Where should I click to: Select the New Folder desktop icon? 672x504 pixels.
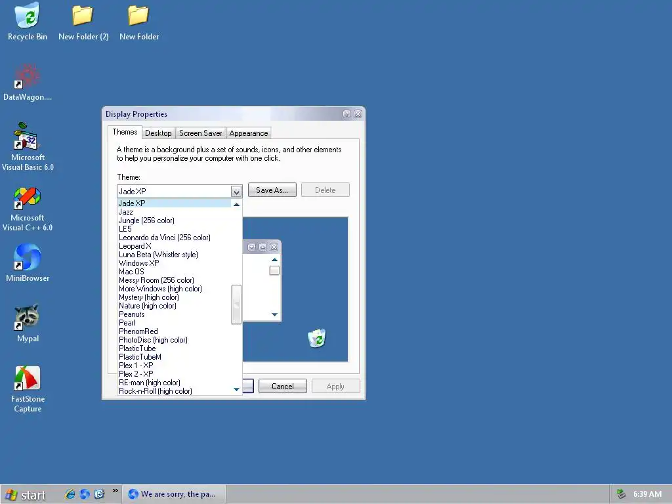(x=139, y=22)
